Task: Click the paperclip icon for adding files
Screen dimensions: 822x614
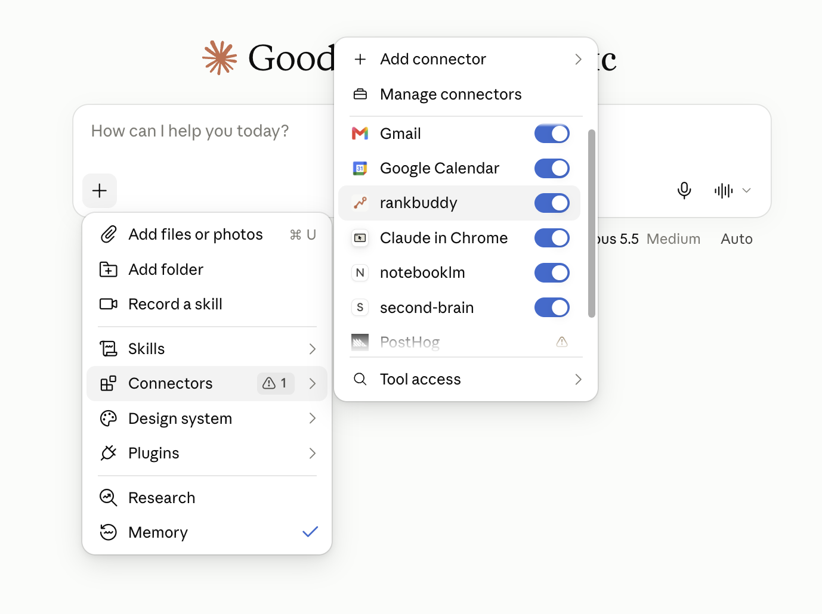Action: [109, 234]
